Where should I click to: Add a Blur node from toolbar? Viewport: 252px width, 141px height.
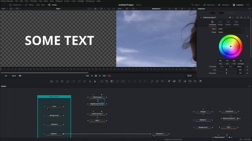pos(95,81)
